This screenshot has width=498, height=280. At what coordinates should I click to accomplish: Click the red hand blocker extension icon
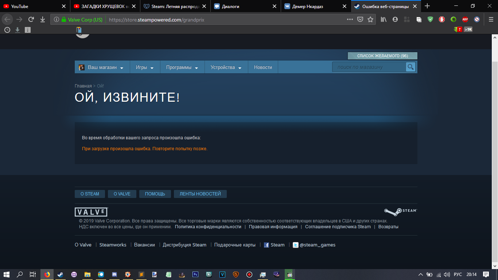[x=442, y=20]
